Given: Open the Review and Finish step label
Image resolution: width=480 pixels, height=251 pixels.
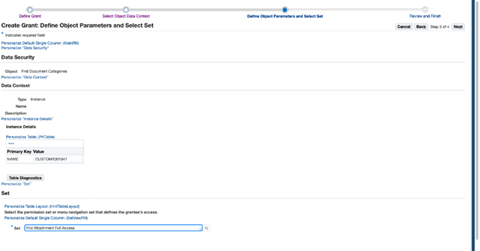Looking at the screenshot, I should [425, 16].
